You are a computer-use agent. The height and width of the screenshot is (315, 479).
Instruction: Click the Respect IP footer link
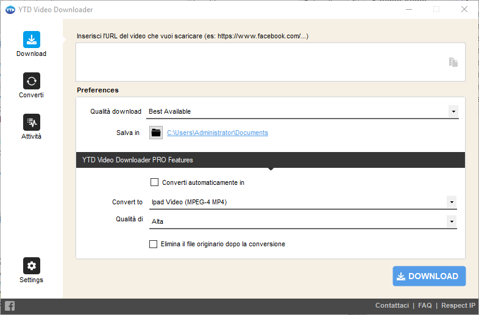point(458,305)
